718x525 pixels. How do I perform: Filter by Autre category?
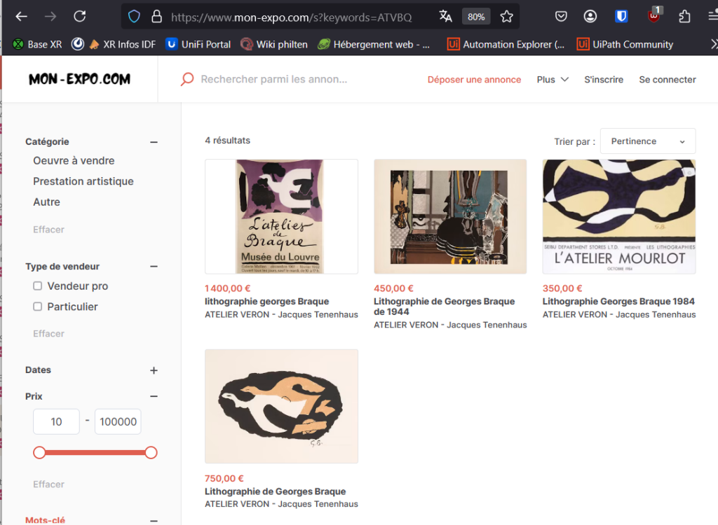point(46,202)
